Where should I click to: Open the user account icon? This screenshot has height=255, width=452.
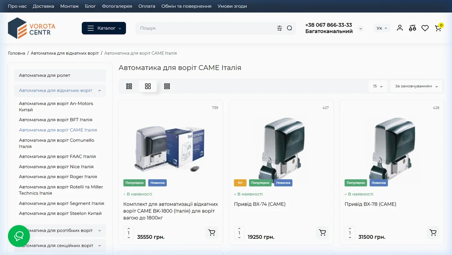400,28
